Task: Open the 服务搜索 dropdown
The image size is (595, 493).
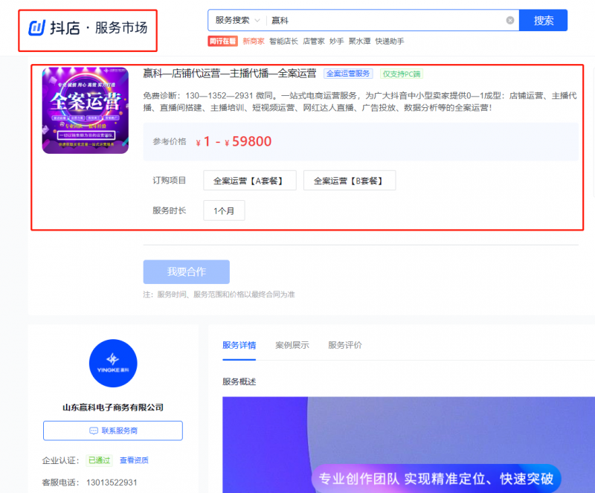Action: pyautogui.click(x=237, y=21)
